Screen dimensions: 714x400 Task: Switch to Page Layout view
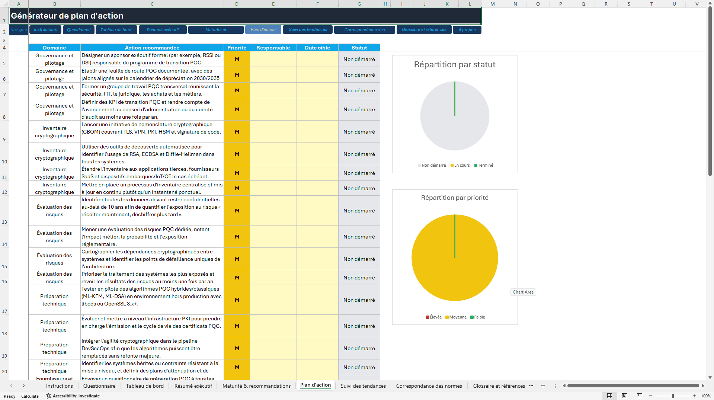click(x=625, y=396)
